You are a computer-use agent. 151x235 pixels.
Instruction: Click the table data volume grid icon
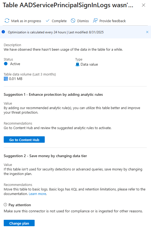[6, 79]
